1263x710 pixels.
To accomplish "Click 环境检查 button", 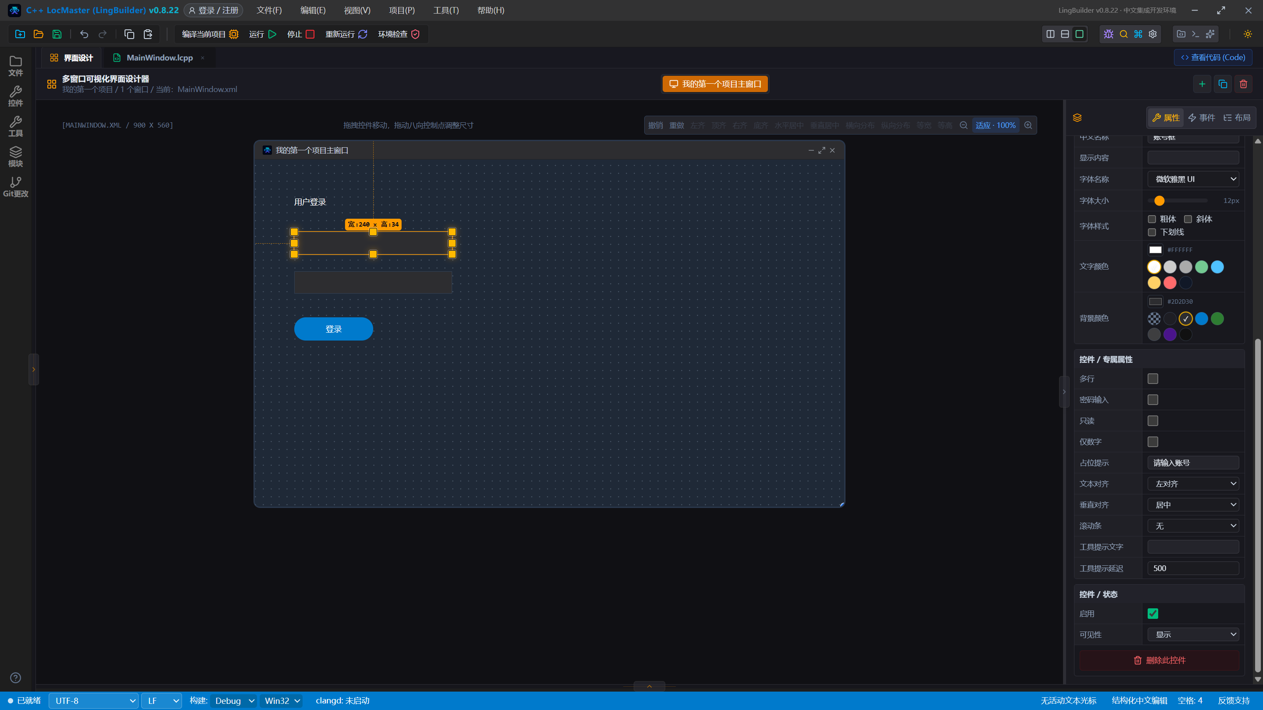I will pos(399,34).
